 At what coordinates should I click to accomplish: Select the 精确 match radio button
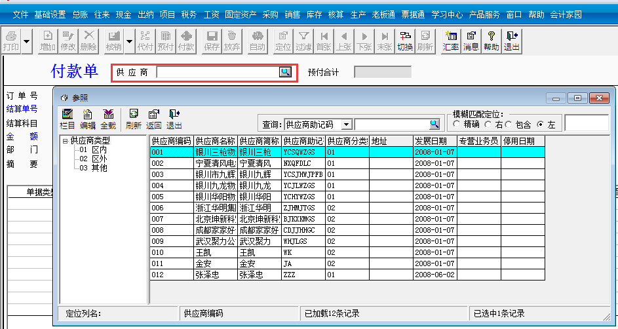[x=457, y=125]
